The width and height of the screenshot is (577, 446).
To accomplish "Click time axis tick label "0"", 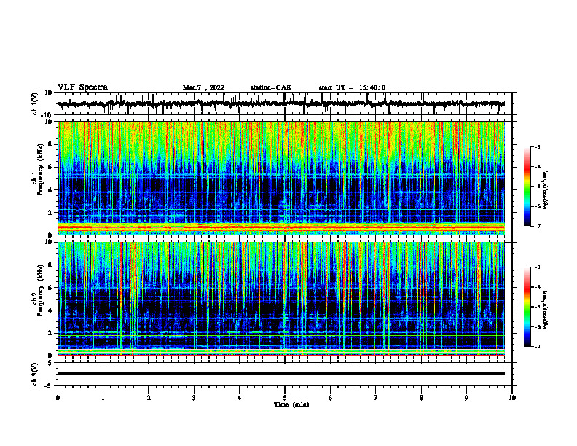I will 58,398.
